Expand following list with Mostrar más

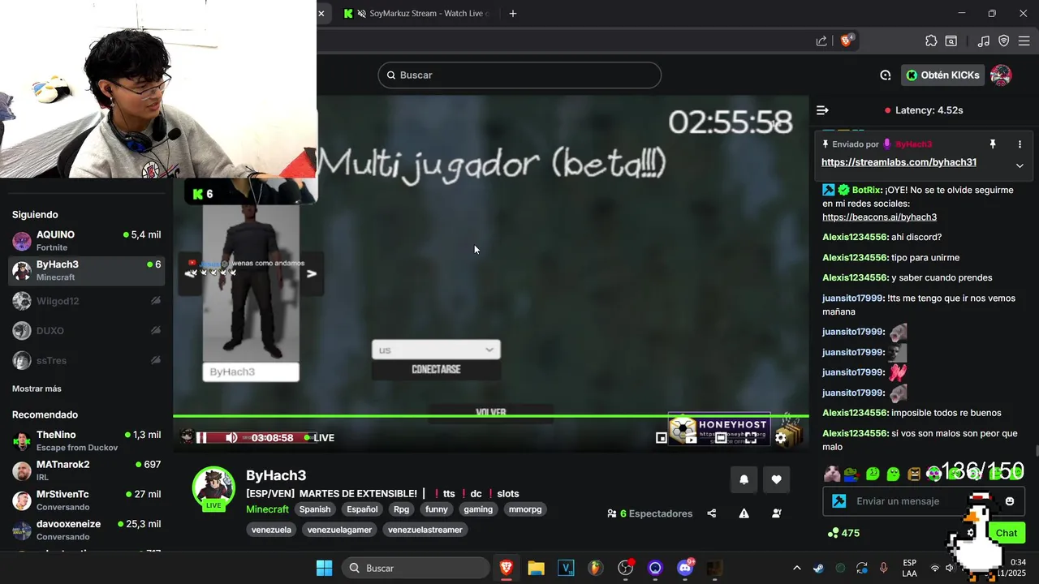click(x=37, y=389)
